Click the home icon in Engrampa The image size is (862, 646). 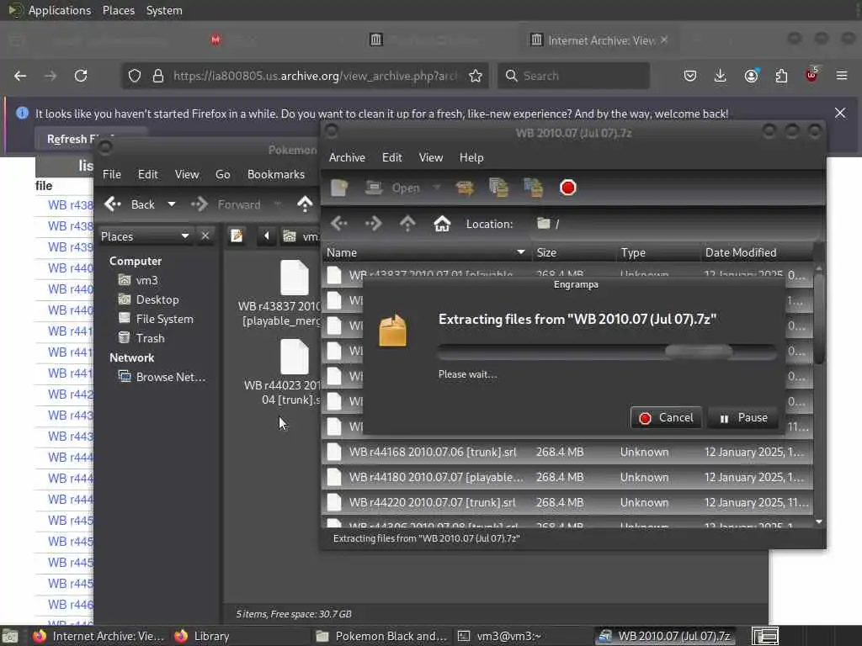442,224
